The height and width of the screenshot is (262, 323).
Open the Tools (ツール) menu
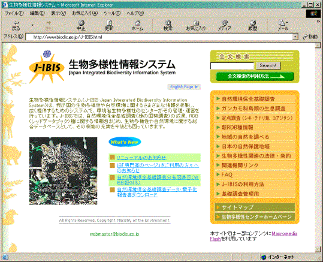pos(112,13)
